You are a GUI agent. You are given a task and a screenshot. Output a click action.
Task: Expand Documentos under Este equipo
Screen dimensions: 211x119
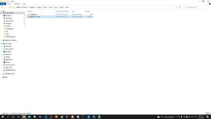point(2,49)
